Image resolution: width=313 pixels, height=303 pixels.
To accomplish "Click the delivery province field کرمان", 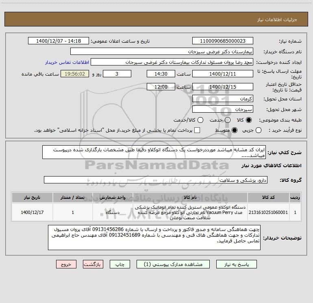I will 223,99.
